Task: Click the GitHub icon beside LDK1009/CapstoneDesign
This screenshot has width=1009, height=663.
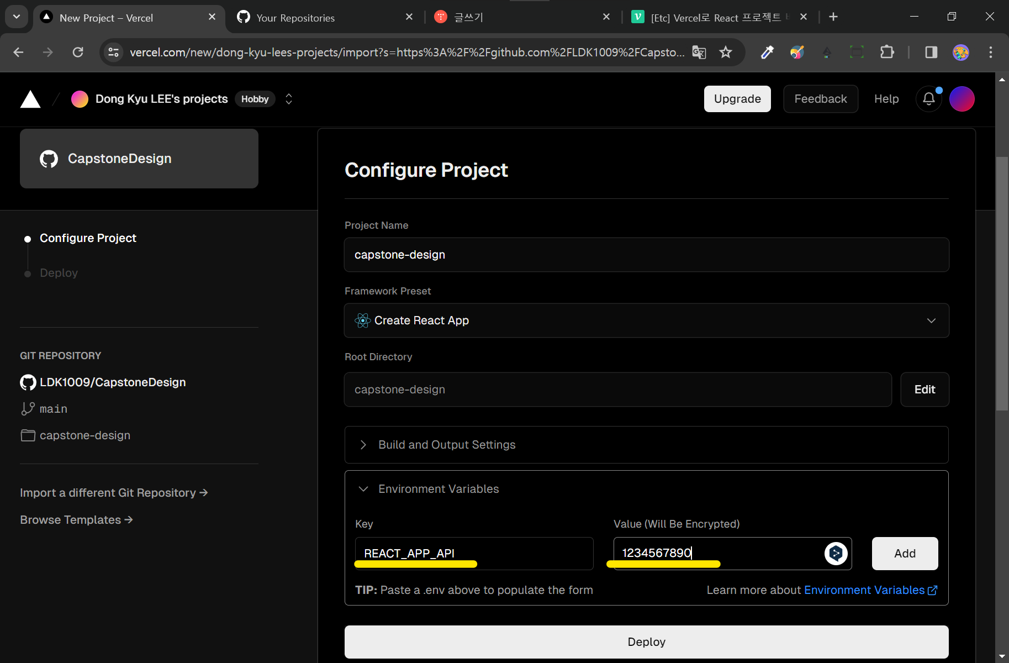Action: (28, 382)
